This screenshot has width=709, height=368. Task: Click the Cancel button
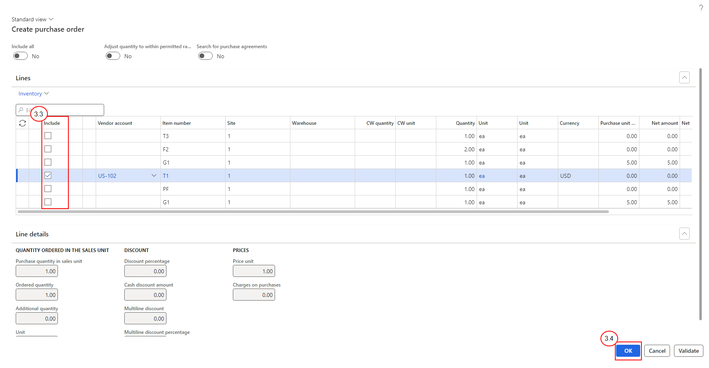(657, 351)
